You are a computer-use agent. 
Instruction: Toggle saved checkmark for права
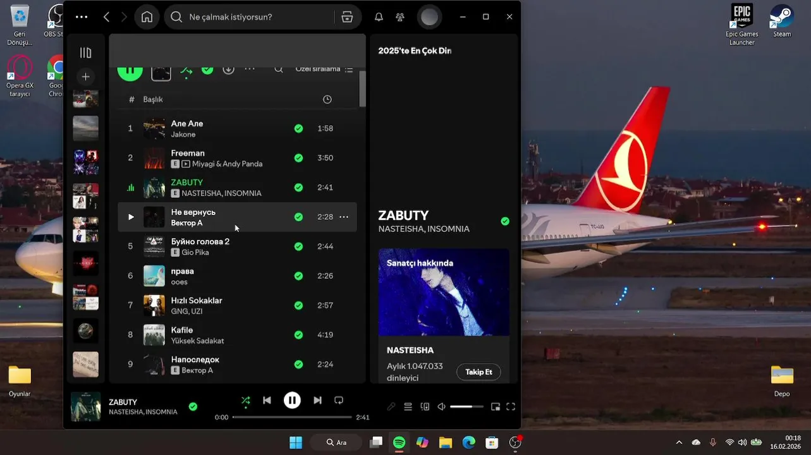click(x=298, y=276)
